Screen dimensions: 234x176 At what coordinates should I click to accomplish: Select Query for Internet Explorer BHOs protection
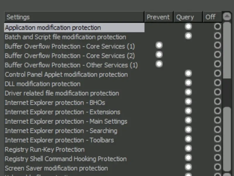(188, 101)
